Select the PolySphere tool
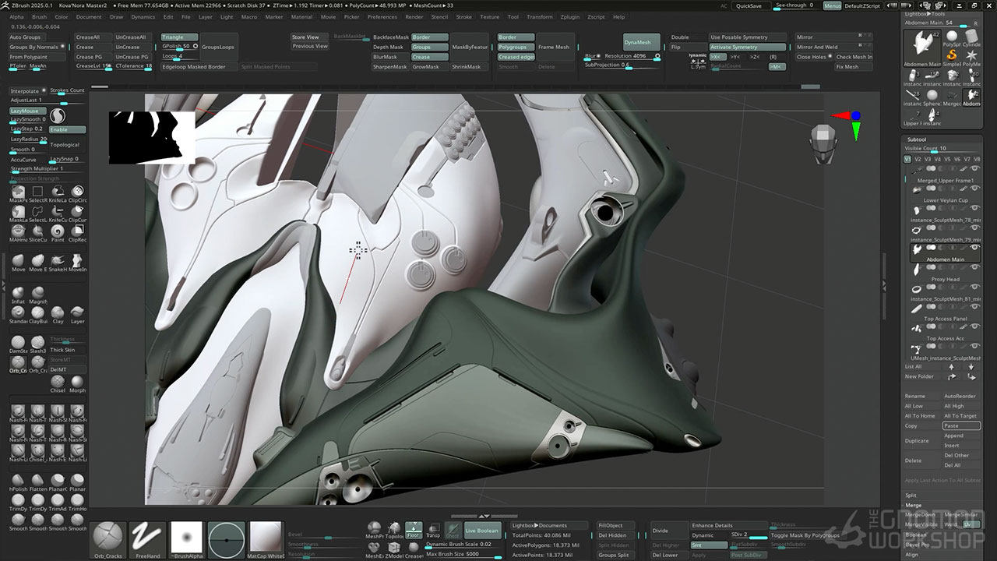 pos(952,36)
